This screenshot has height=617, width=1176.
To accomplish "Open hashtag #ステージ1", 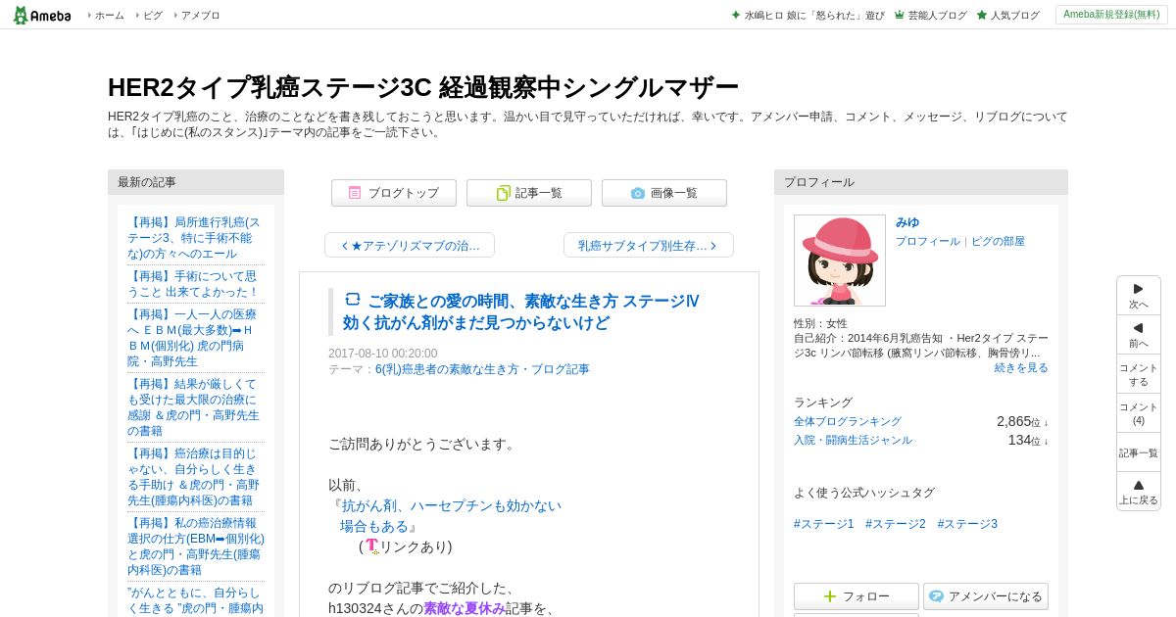I will point(824,524).
